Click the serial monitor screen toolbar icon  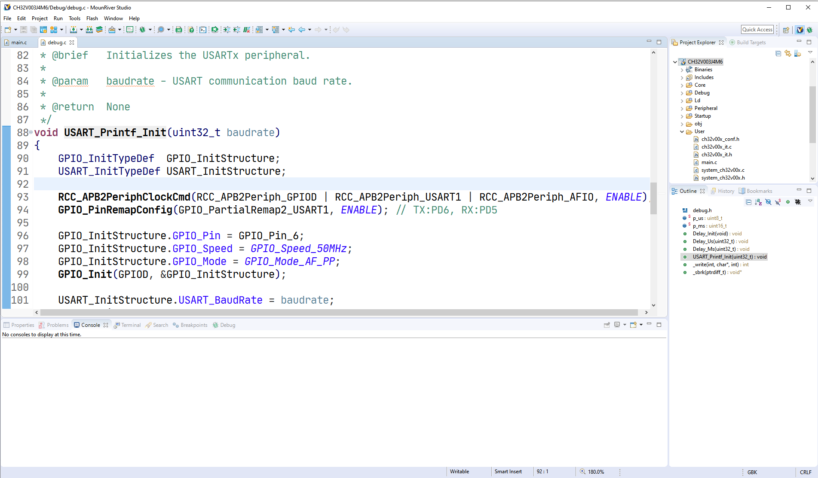129,30
